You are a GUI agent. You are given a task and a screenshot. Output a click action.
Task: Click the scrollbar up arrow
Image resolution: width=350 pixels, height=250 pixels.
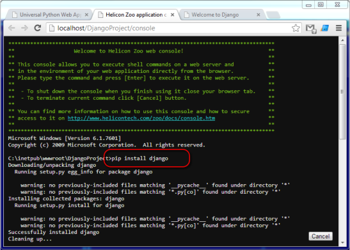coord(342,40)
